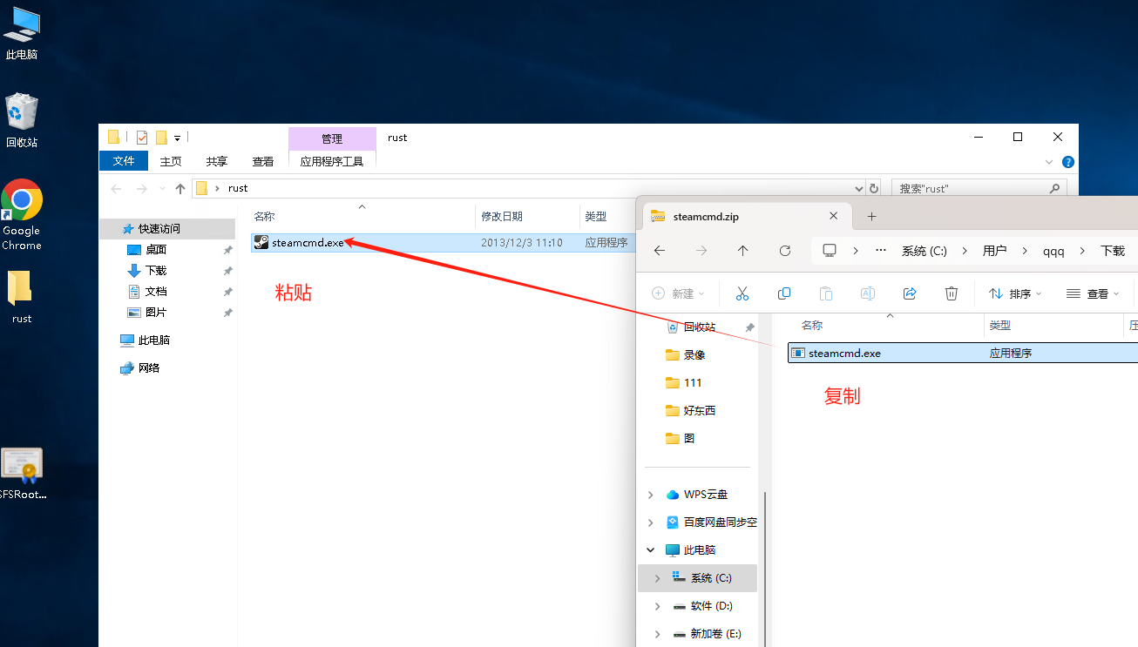Go up one folder level in rust window
The height and width of the screenshot is (647, 1138).
coord(180,188)
